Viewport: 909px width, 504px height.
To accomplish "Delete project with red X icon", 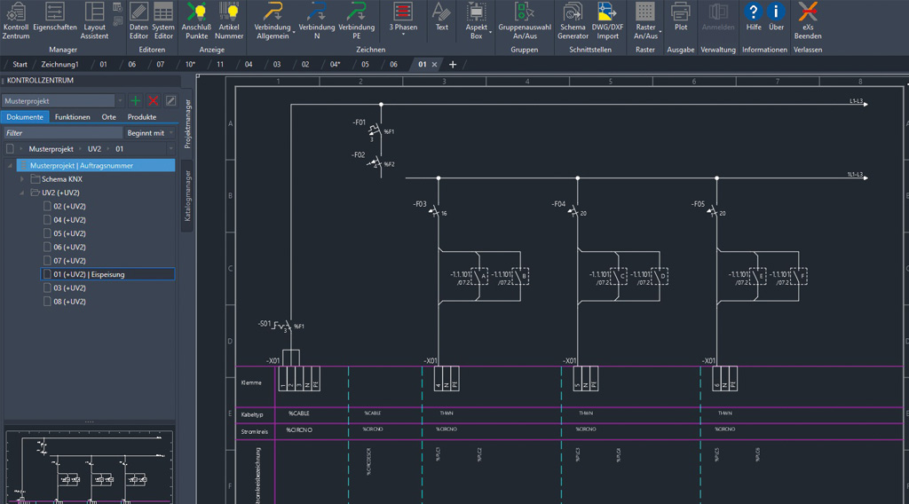I will pyautogui.click(x=153, y=101).
